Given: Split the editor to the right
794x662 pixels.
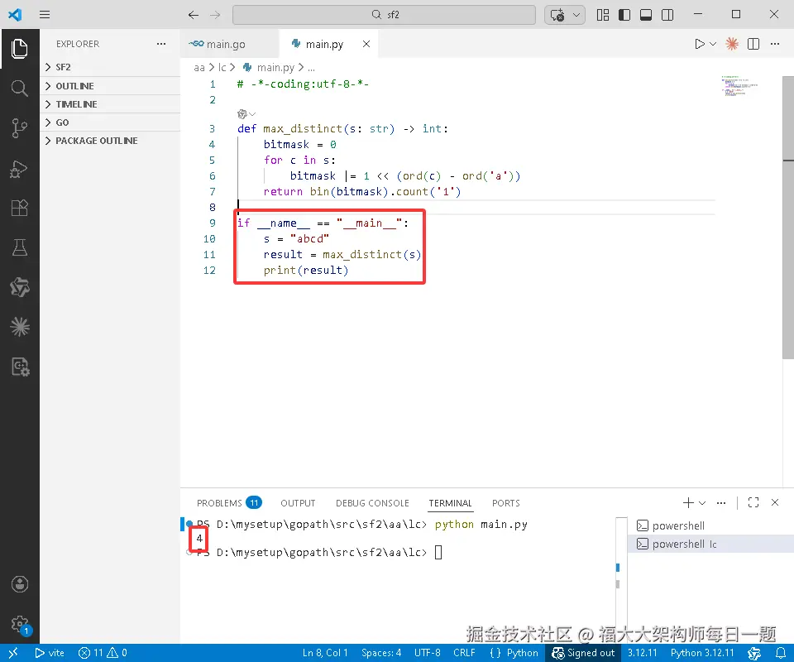Looking at the screenshot, I should coord(753,44).
